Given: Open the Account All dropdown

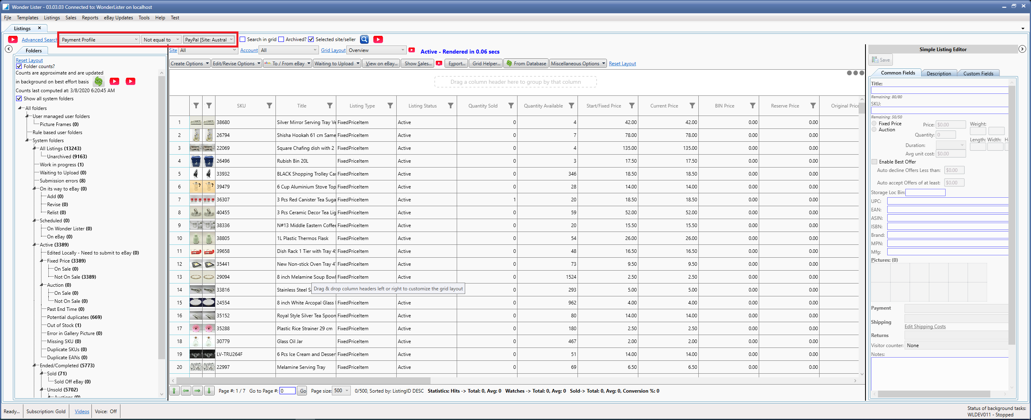Looking at the screenshot, I should tap(289, 50).
